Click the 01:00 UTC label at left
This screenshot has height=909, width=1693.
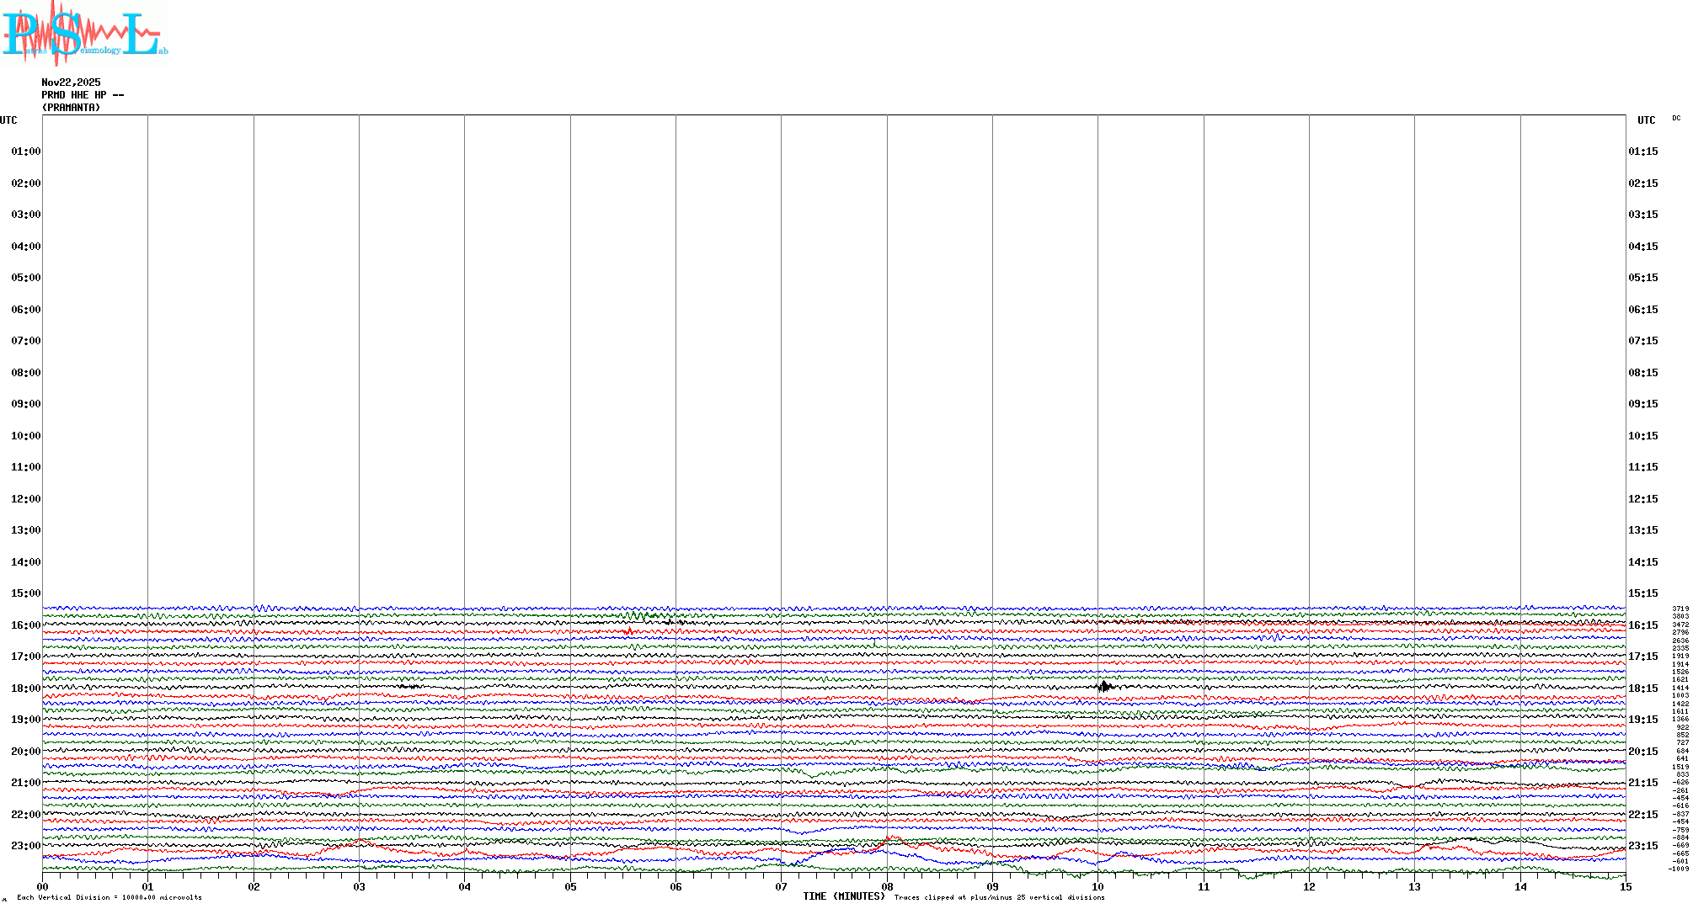tap(25, 151)
